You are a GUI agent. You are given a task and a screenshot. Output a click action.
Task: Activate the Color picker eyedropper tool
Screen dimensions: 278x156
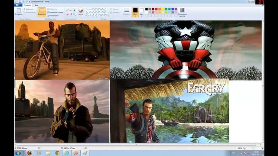point(71,14)
